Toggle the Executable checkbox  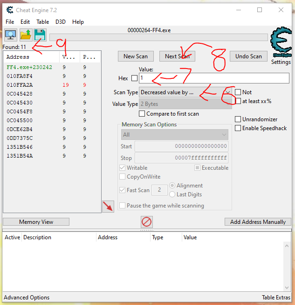click(x=197, y=168)
